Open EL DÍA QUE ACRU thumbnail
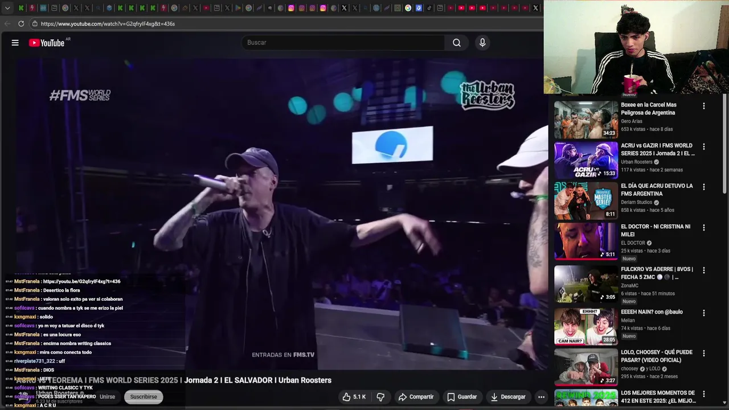Image resolution: width=729 pixels, height=410 pixels. (586, 200)
